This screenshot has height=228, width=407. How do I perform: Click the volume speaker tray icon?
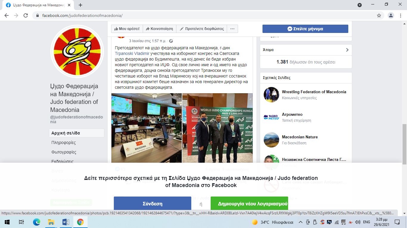pos(358,222)
